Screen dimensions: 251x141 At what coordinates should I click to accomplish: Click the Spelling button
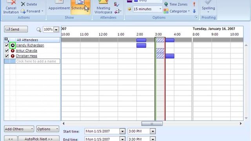pyautogui.click(x=208, y=7)
